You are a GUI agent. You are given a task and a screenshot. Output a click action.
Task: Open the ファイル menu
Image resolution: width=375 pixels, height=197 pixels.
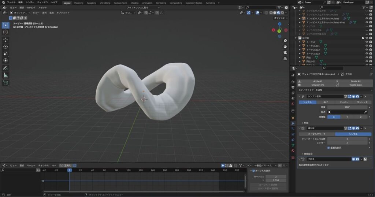pos(11,3)
